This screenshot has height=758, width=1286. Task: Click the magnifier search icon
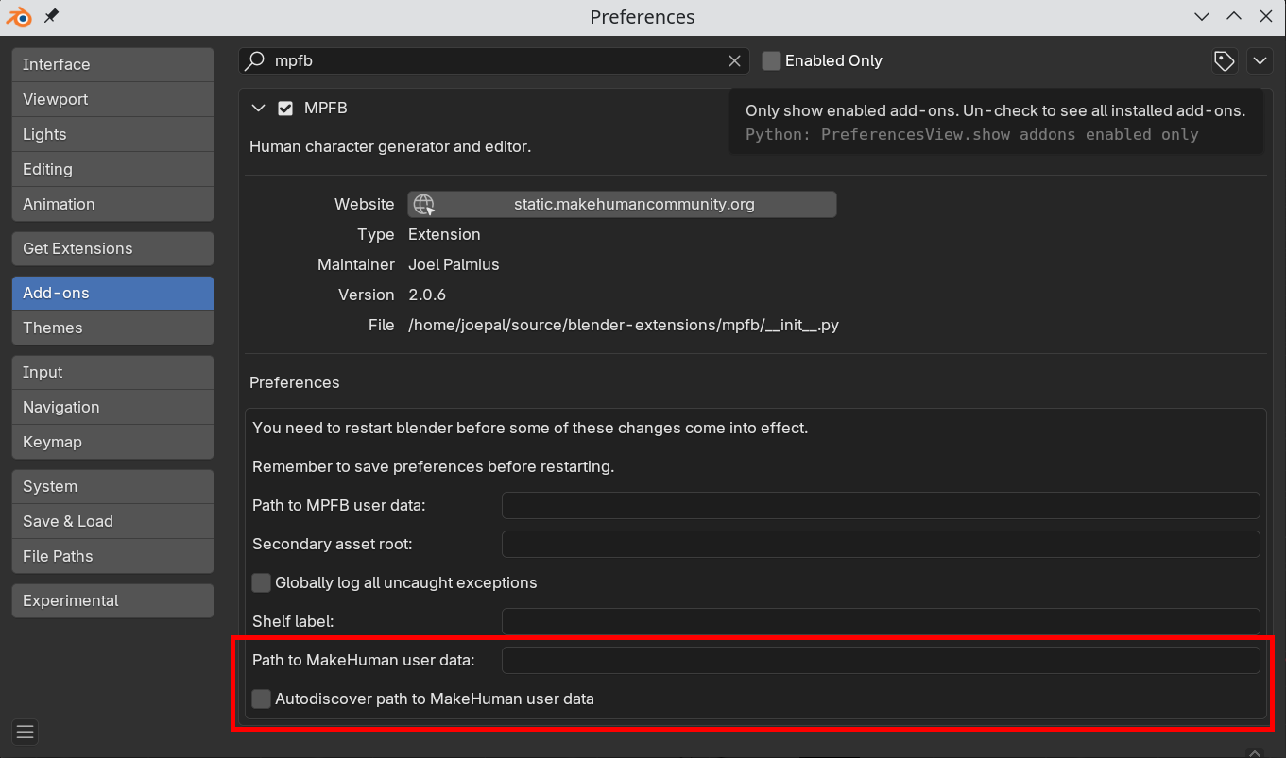(255, 60)
